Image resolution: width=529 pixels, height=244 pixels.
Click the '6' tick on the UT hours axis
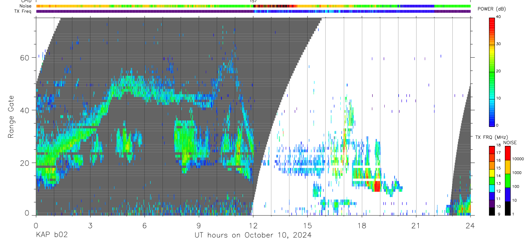pos(144,225)
